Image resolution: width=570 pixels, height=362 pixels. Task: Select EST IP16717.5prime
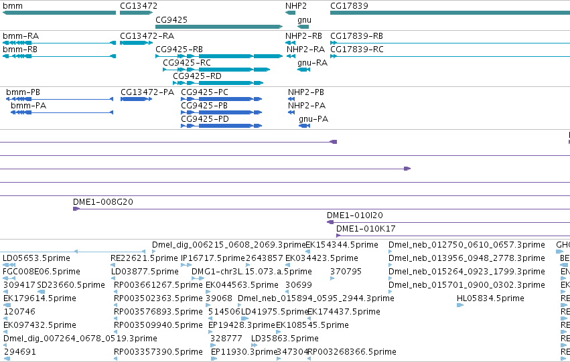click(186, 265)
